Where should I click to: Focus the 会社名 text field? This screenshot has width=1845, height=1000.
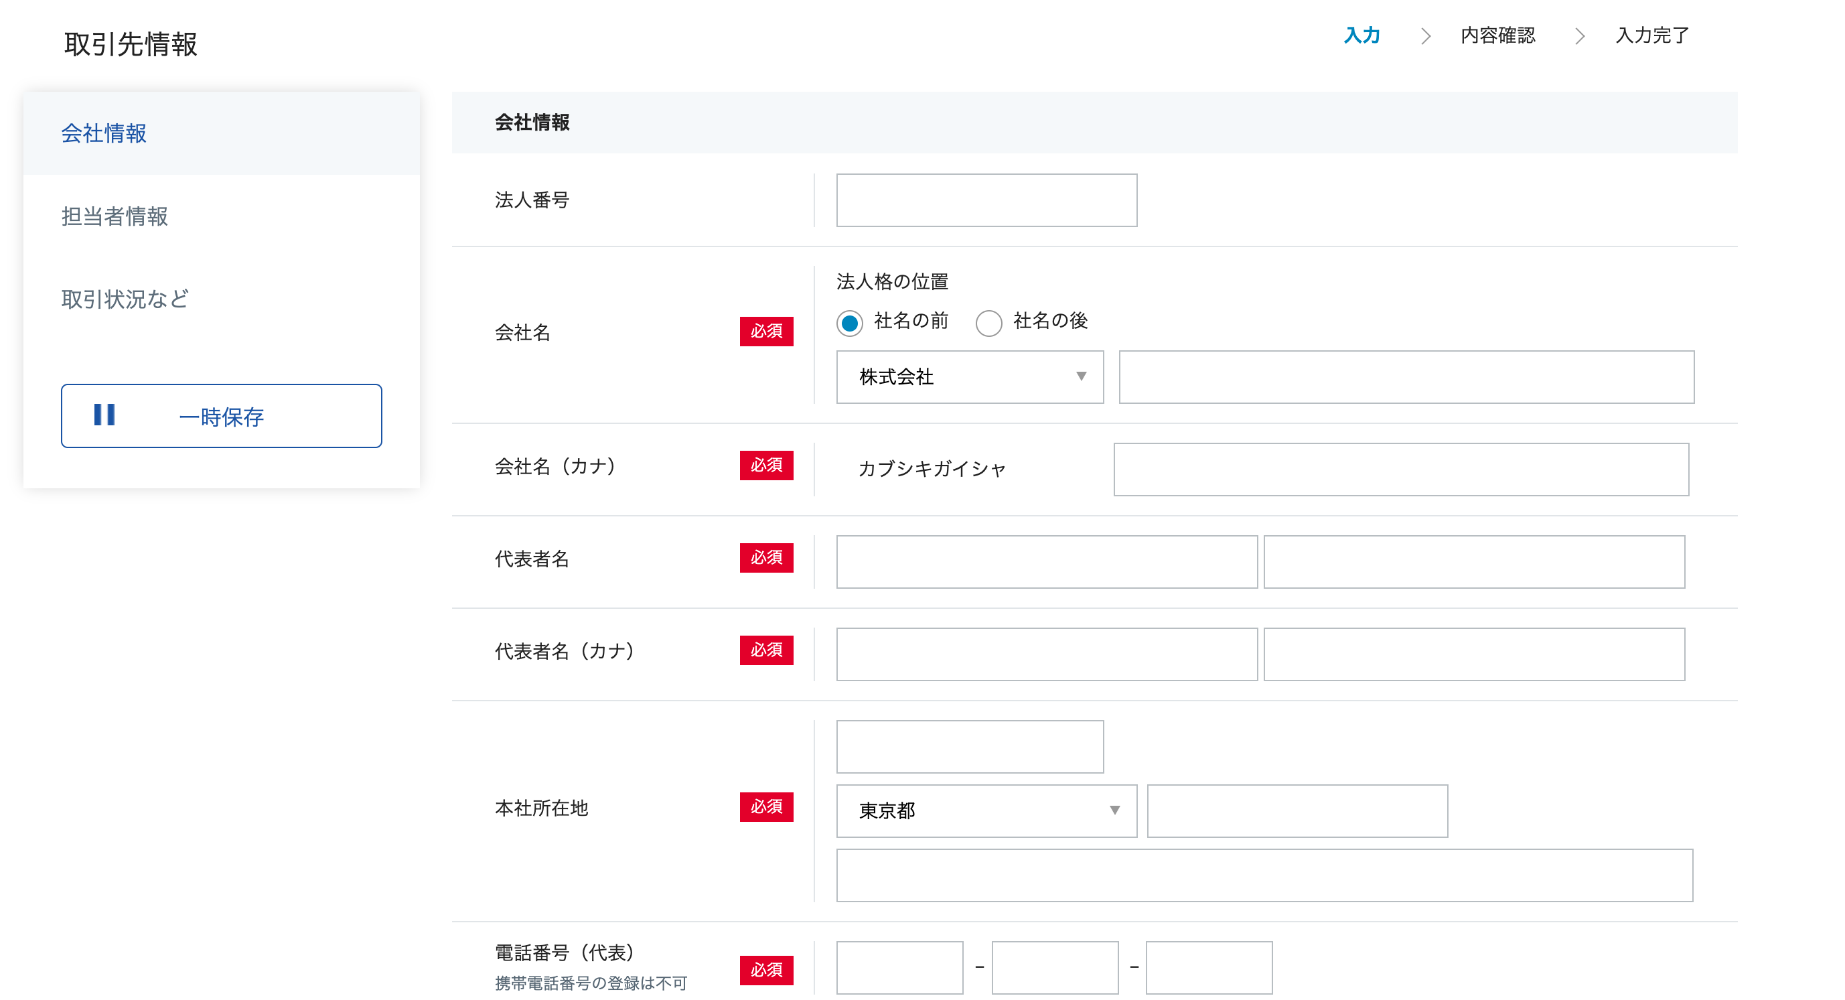1406,377
